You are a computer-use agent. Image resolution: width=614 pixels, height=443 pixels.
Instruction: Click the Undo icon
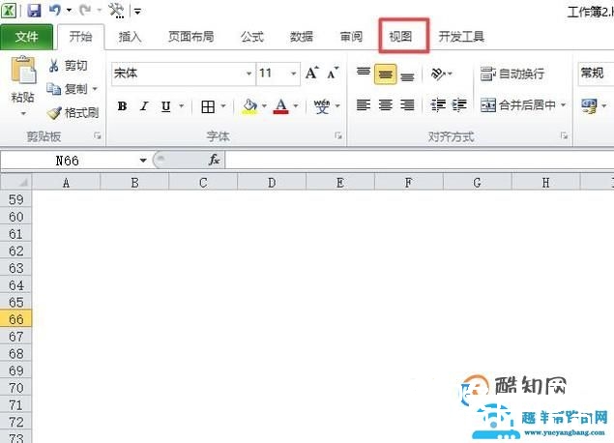[x=55, y=10]
